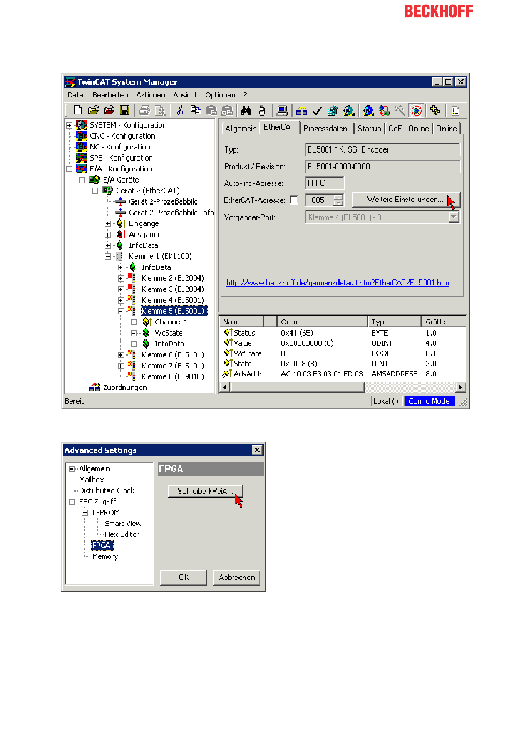Viewport: 508px width, 733px height.
Task: Click the magic wand Scan toolbar icon
Action: (400, 110)
